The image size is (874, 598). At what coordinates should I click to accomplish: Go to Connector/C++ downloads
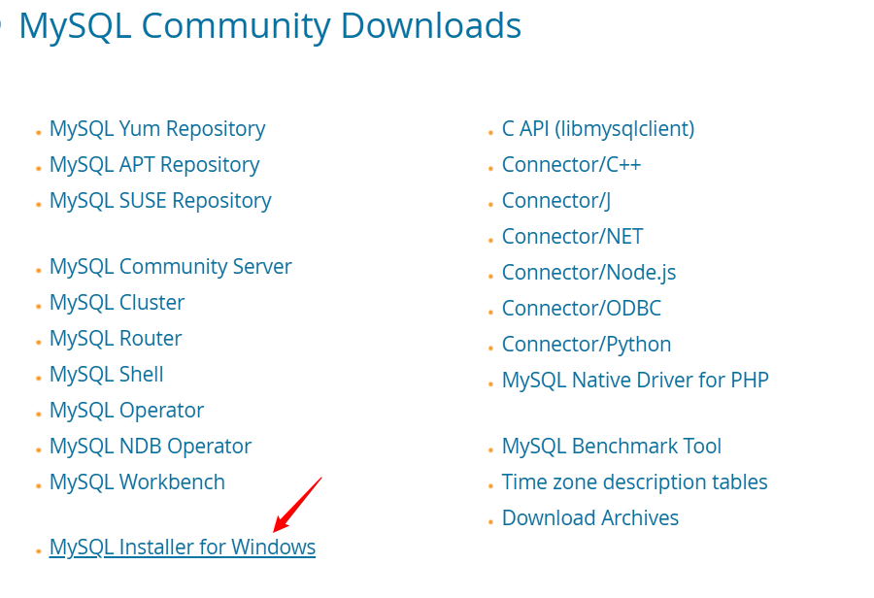pos(571,165)
